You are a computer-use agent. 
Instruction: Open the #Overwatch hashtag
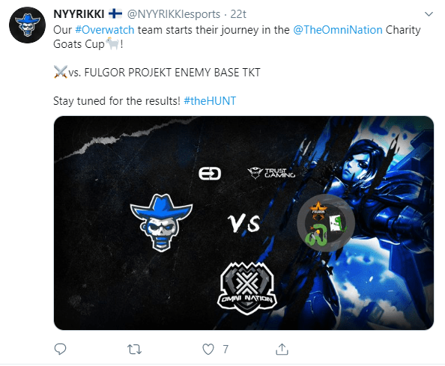pyautogui.click(x=104, y=30)
